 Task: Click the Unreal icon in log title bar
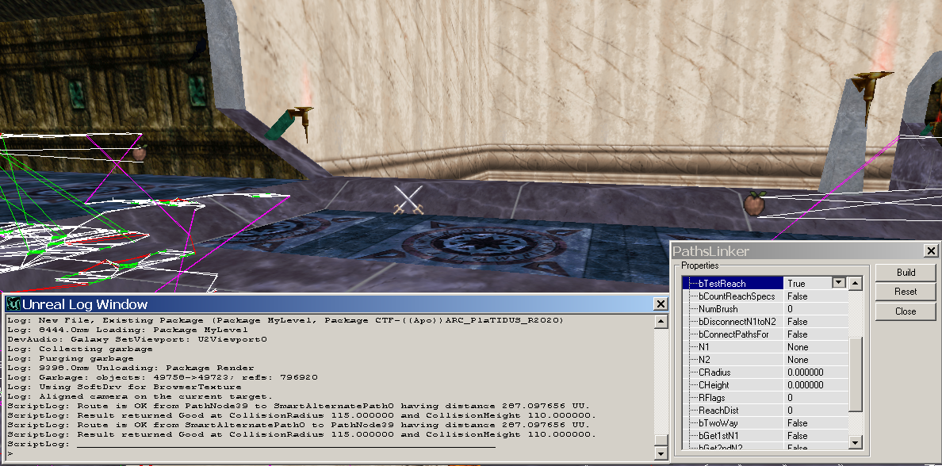(13, 304)
